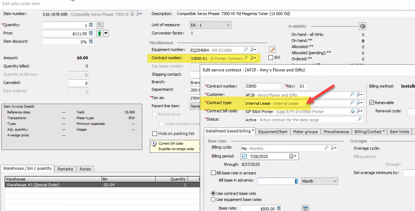The height and width of the screenshot is (211, 415).
Task: Click the Description text field
Action: tap(295, 14)
